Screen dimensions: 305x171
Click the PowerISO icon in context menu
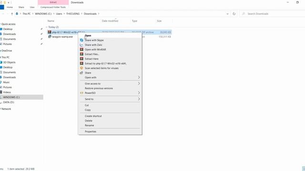(x=81, y=93)
